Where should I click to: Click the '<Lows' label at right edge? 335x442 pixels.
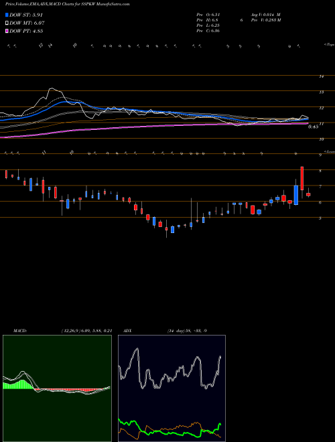coord(329,151)
